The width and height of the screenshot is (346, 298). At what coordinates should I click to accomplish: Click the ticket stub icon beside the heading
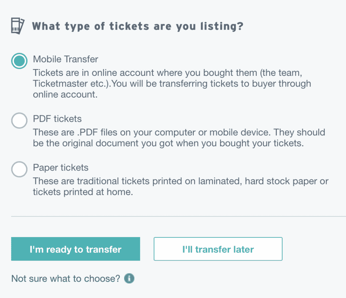(18, 26)
